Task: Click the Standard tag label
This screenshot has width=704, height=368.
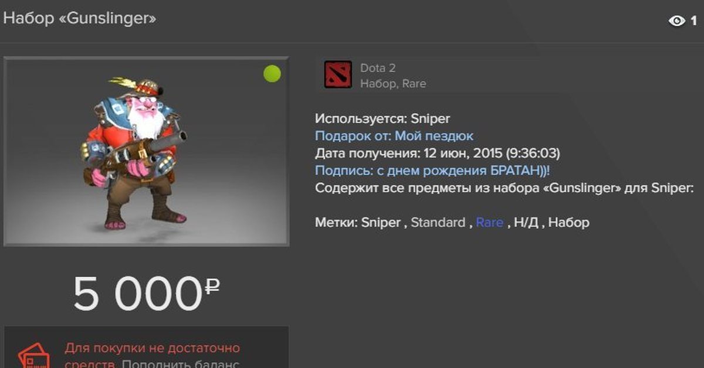Action: (438, 223)
